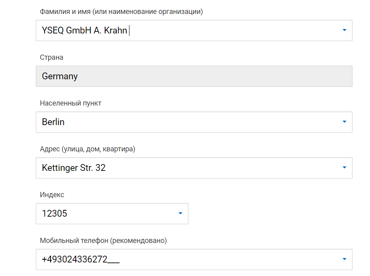Click the 'Страна' label
Screen dimensions: 370x276
tap(51, 57)
